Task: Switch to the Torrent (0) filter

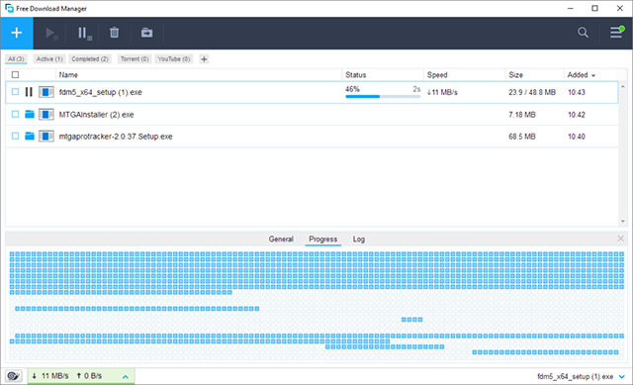Action: (x=135, y=59)
